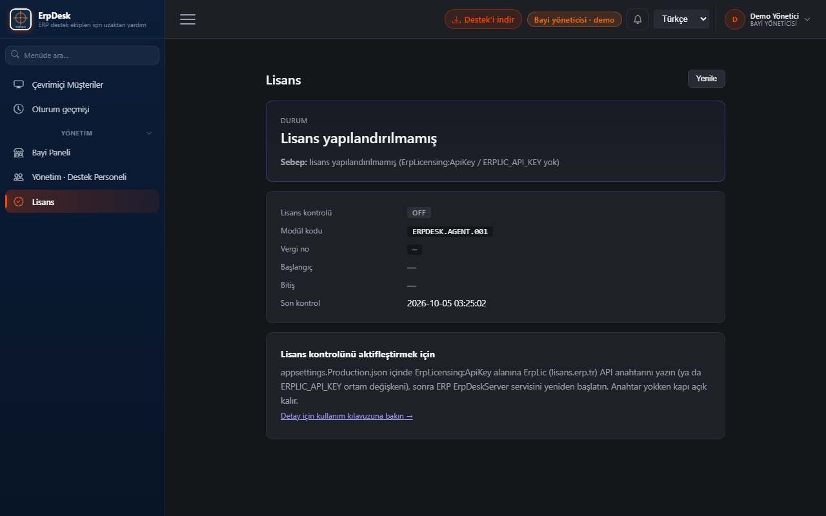Click the OFF badge for Lisans kontrolü

pyautogui.click(x=419, y=213)
